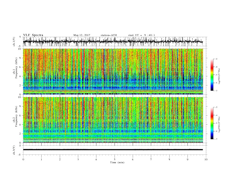The height and width of the screenshot is (179, 232).
Task: Click the "ch.1 Frequency (kHz)" axis label
Action: coord(15,67)
